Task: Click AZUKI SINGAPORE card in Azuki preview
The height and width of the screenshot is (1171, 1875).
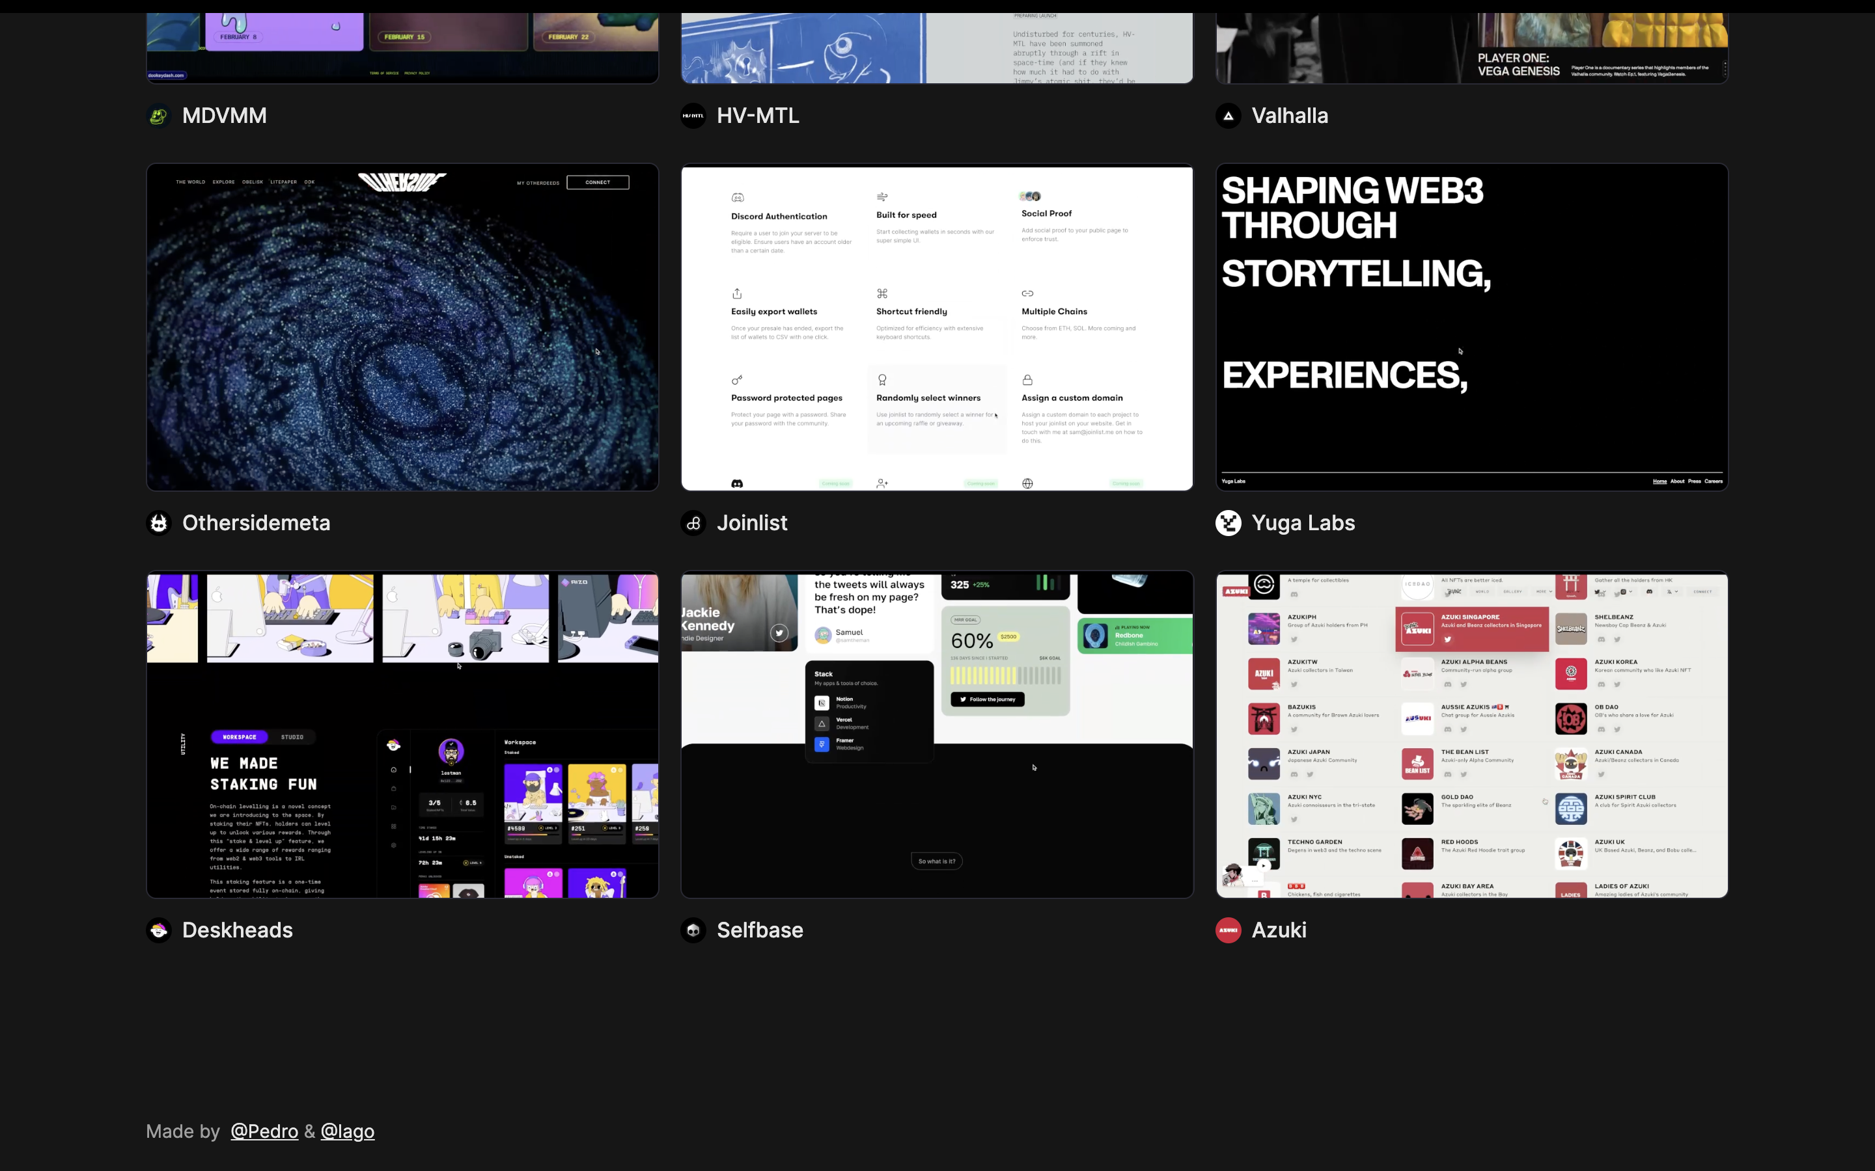Action: point(1471,629)
